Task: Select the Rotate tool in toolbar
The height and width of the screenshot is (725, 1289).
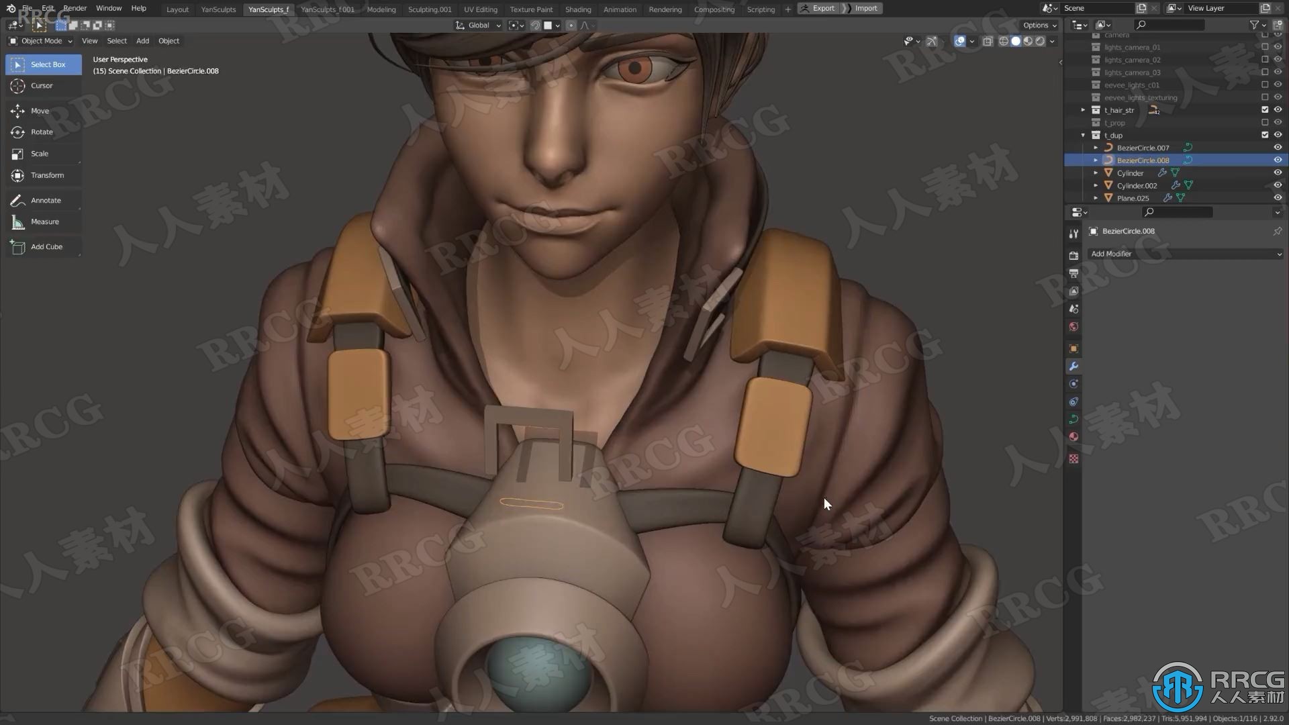Action: click(17, 131)
